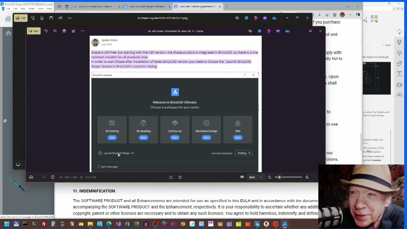Viewport: 407px width, 229px height.
Task: Click the rotate icon in front photo viewer
Action: (45, 31)
